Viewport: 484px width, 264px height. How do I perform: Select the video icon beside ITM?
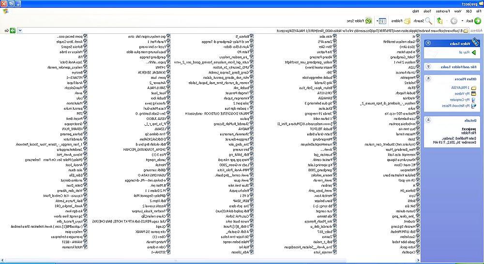(x=85, y=114)
